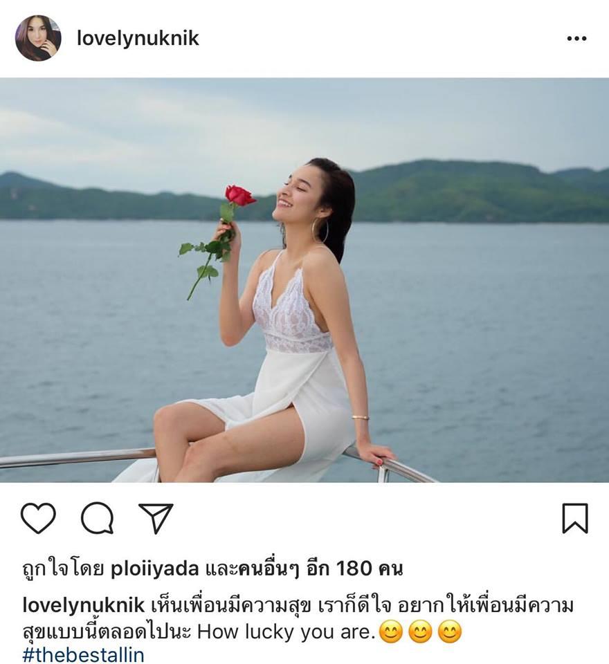Open lovelynuknik username in post header
609x664 pixels.
138,39
